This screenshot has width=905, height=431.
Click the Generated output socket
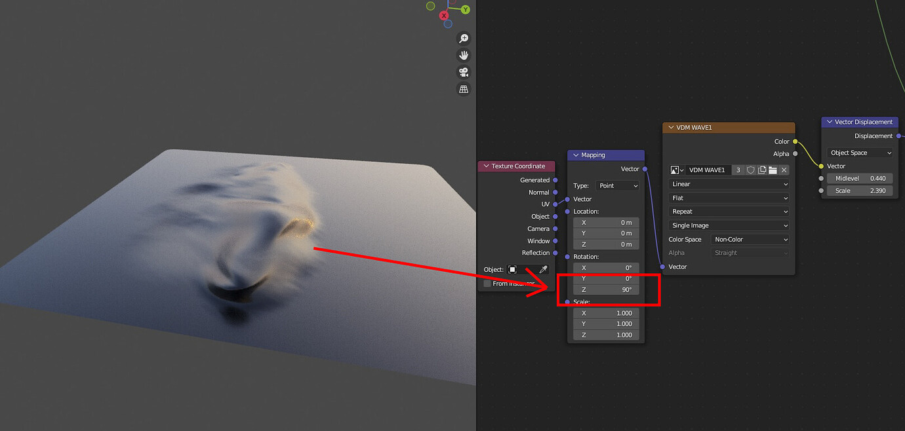click(555, 180)
